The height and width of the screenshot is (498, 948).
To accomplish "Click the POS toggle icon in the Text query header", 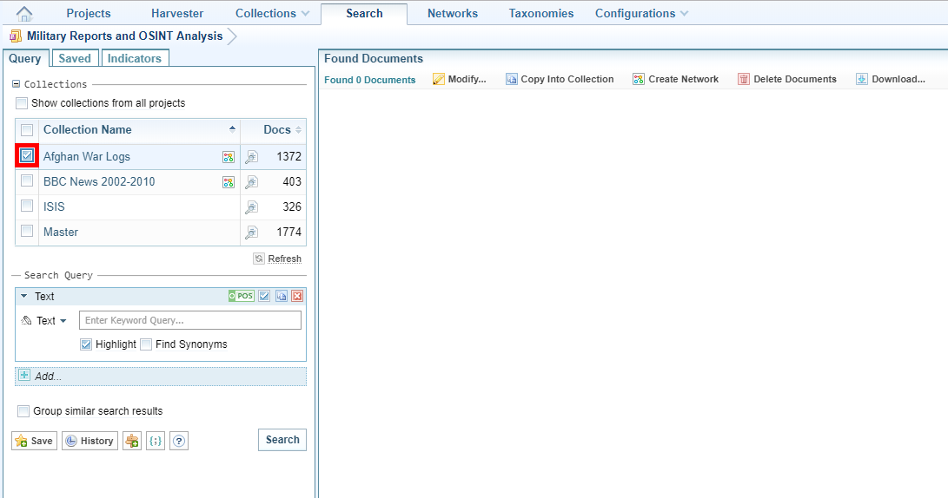I will click(x=241, y=297).
